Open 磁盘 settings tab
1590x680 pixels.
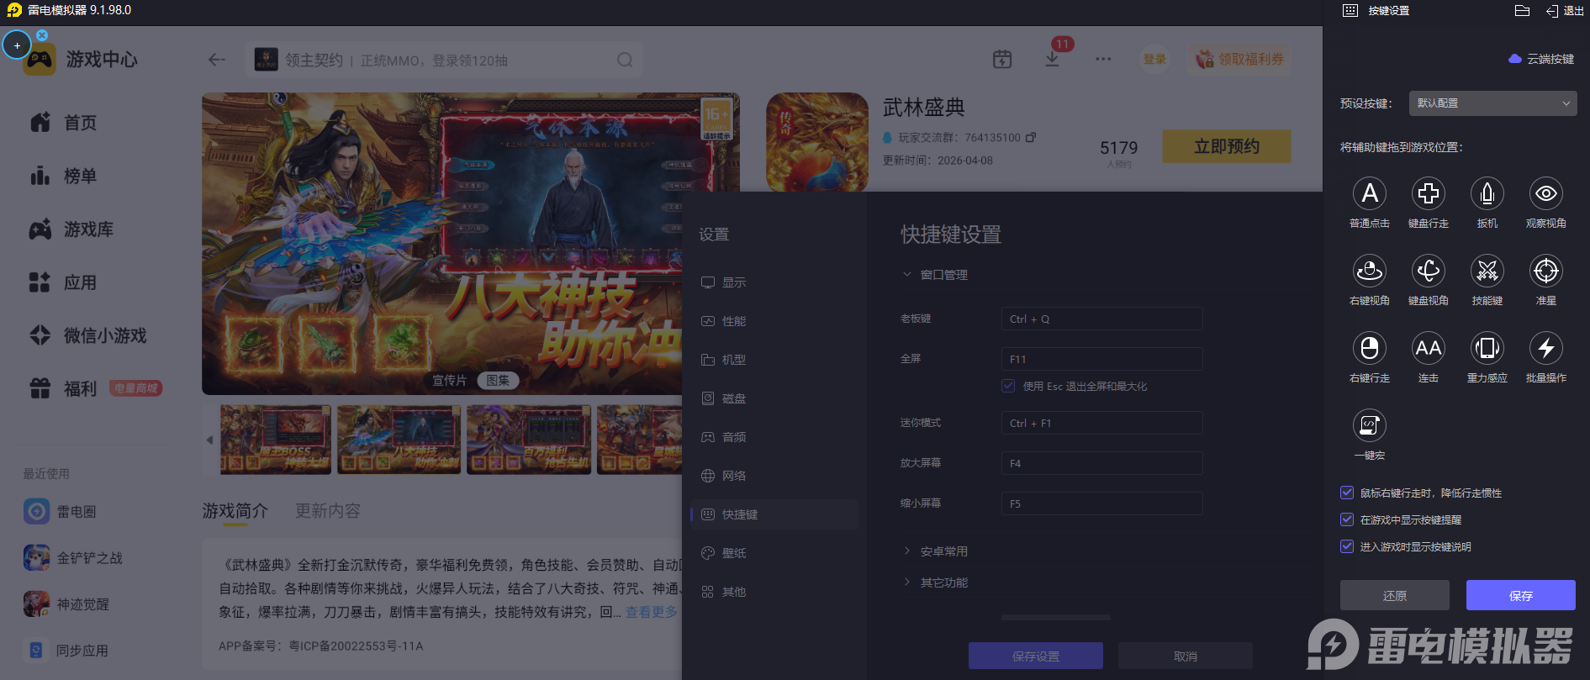[x=774, y=398]
